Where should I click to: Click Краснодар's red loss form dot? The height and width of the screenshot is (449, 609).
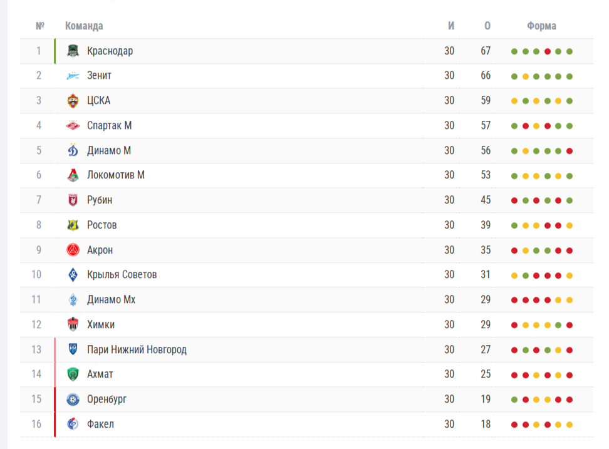[x=547, y=51]
